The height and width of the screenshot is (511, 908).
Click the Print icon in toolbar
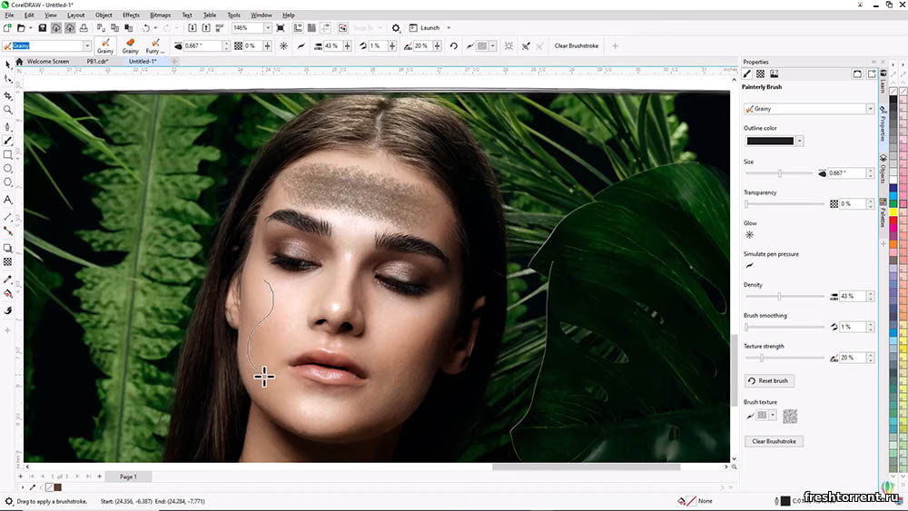click(x=84, y=28)
